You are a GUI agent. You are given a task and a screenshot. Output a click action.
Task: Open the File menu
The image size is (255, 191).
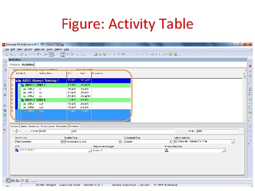point(7,50)
